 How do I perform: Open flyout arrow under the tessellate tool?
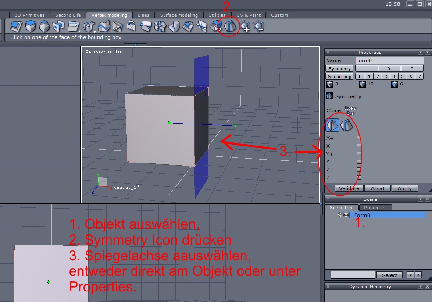coord(95,32)
